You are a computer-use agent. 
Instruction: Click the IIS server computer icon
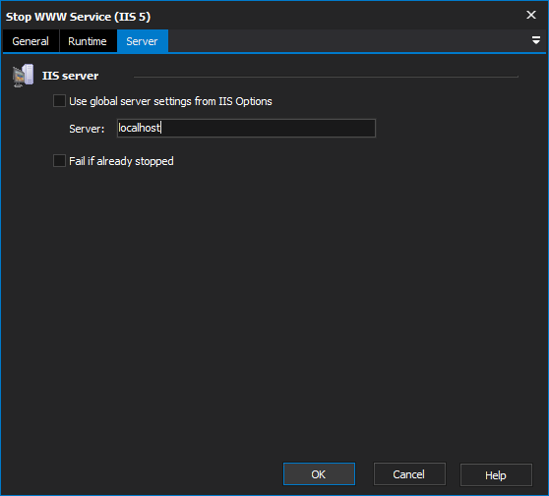(x=23, y=76)
